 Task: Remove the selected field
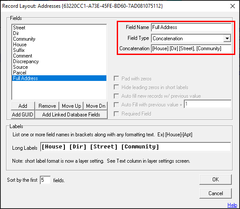coord(47,106)
